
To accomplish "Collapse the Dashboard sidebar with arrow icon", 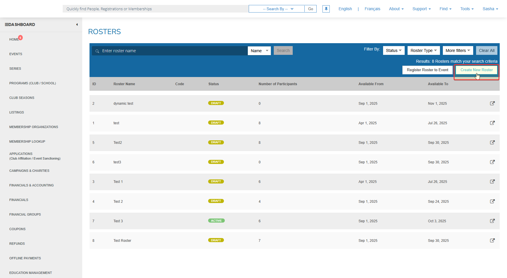I will pos(77,25).
